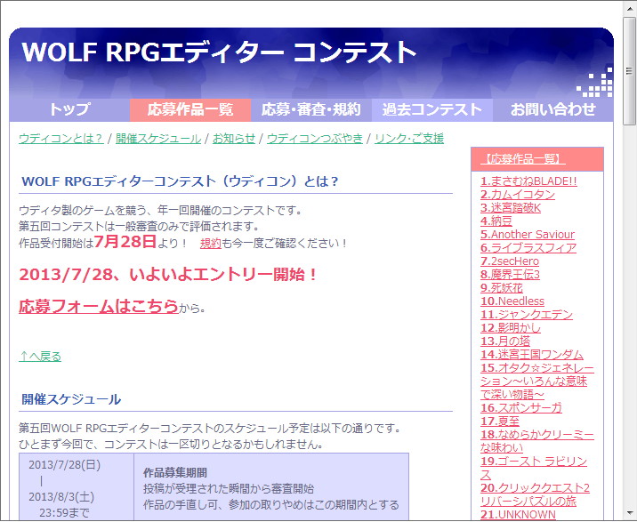Open entry 13.月の塔
This screenshot has height=522, width=637.
pos(505,341)
